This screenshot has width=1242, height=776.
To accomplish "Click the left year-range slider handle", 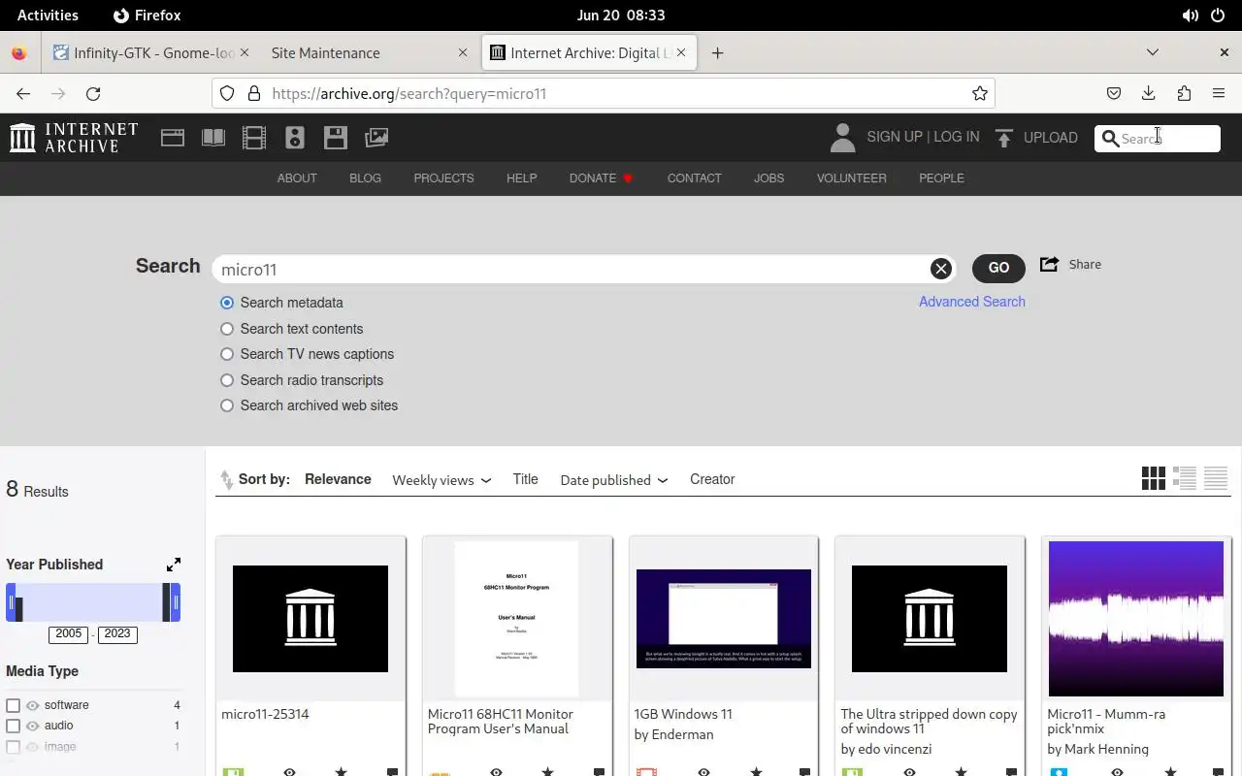I will [12, 602].
